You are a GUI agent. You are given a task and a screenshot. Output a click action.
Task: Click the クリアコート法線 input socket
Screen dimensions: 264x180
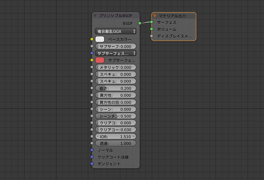(92, 157)
